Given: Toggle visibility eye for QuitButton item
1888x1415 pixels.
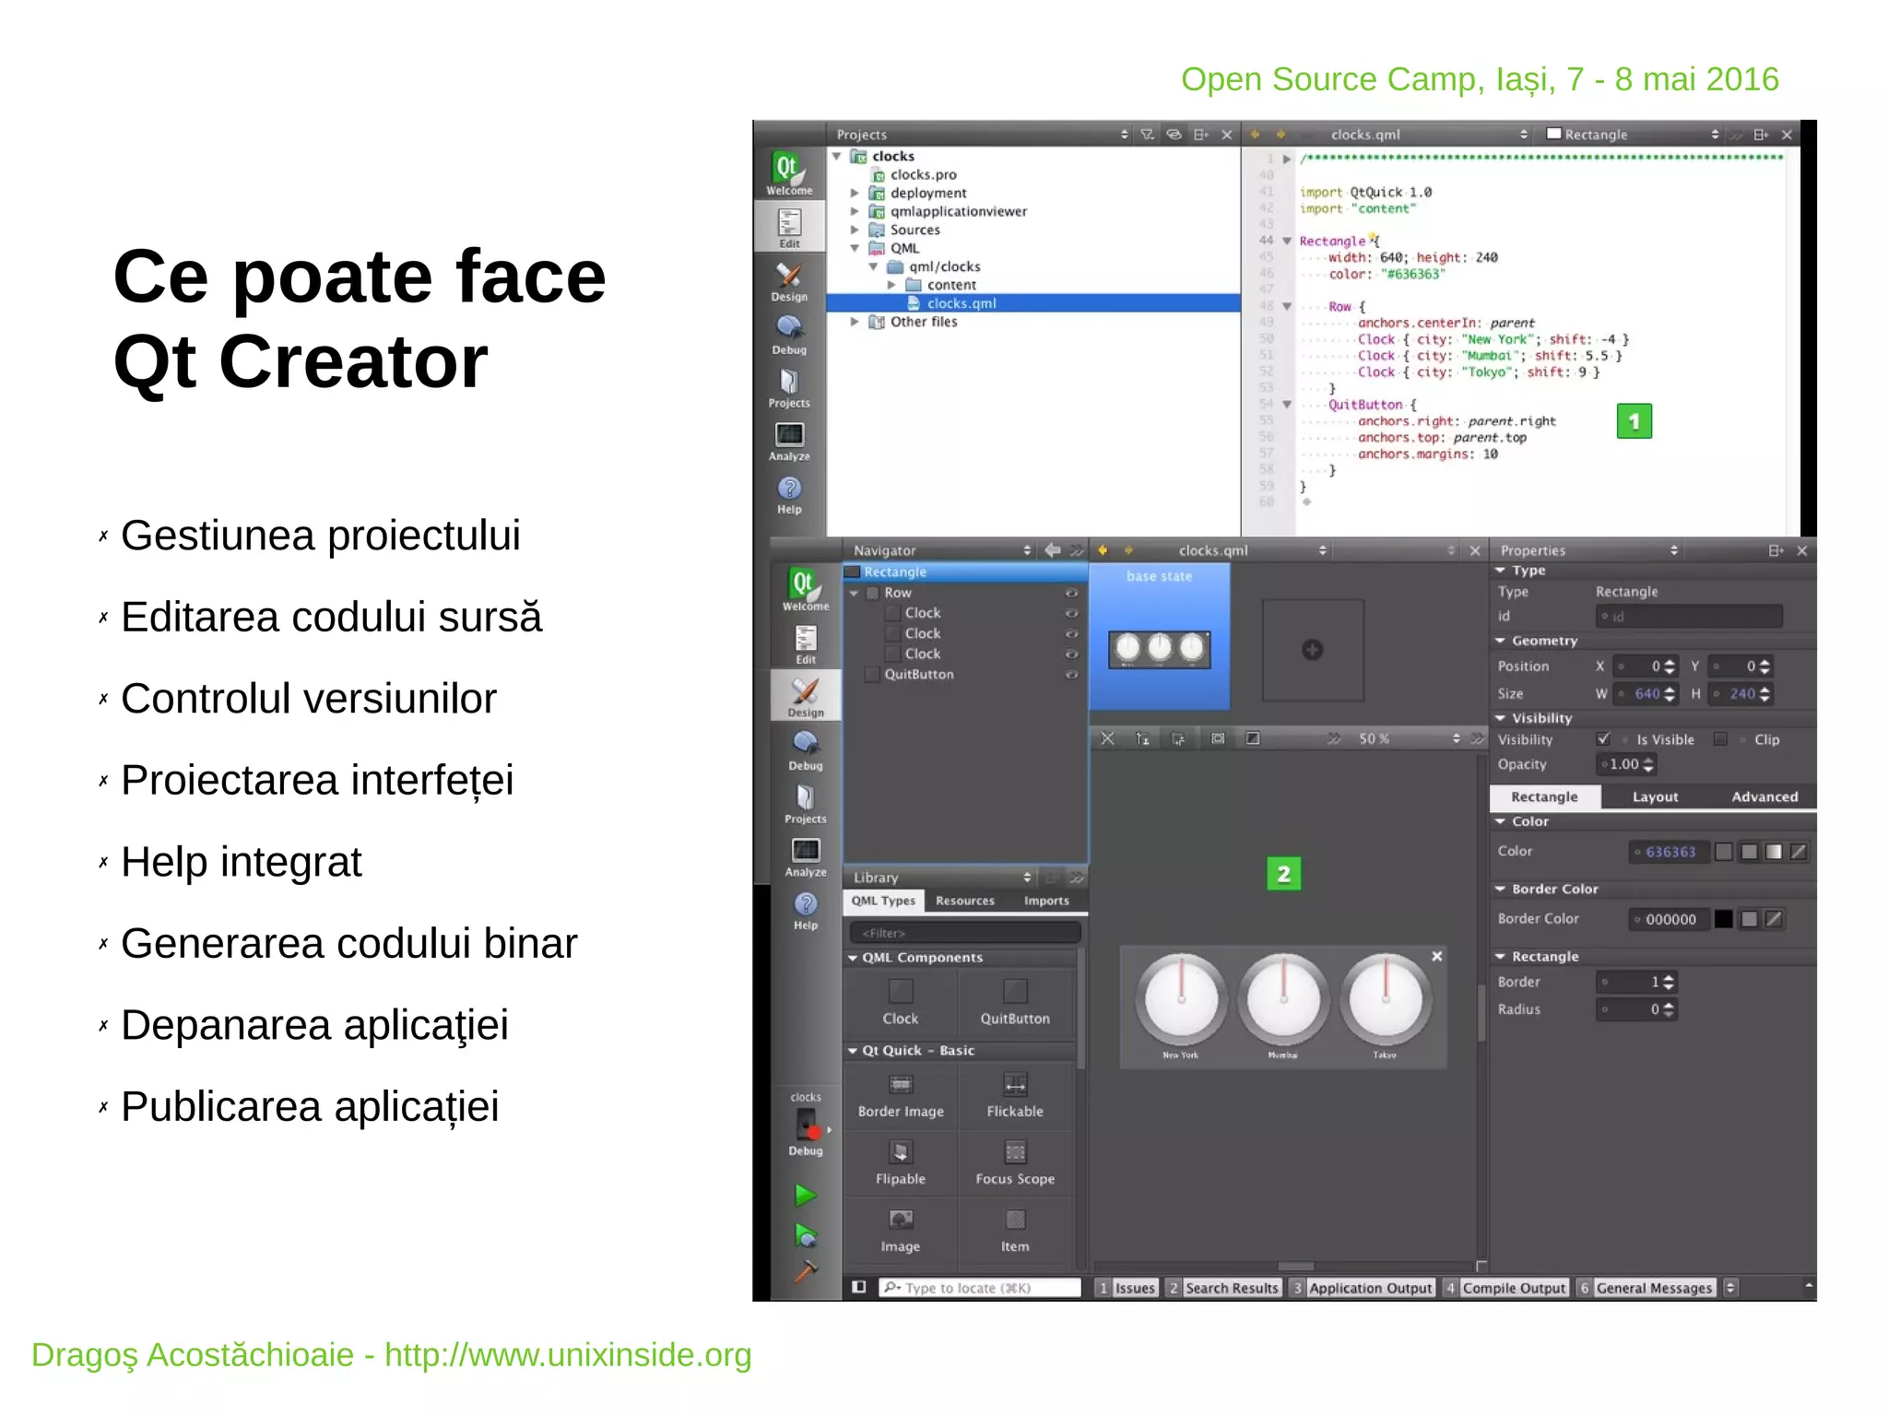Looking at the screenshot, I should tap(1071, 674).
